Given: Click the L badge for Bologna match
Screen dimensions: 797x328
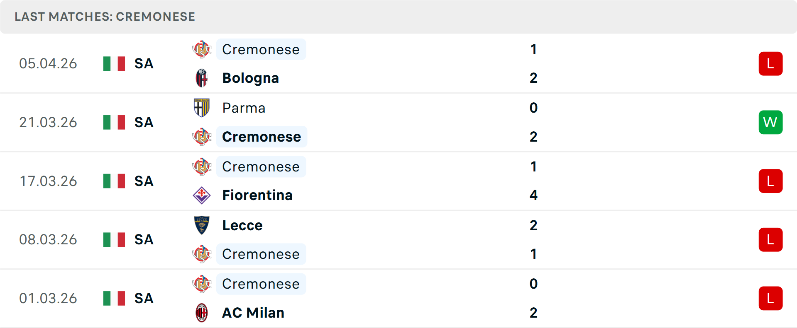Looking at the screenshot, I should pyautogui.click(x=770, y=64).
